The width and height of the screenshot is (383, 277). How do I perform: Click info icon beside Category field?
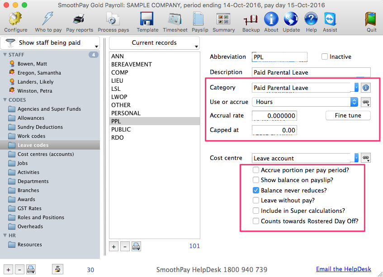point(366,88)
